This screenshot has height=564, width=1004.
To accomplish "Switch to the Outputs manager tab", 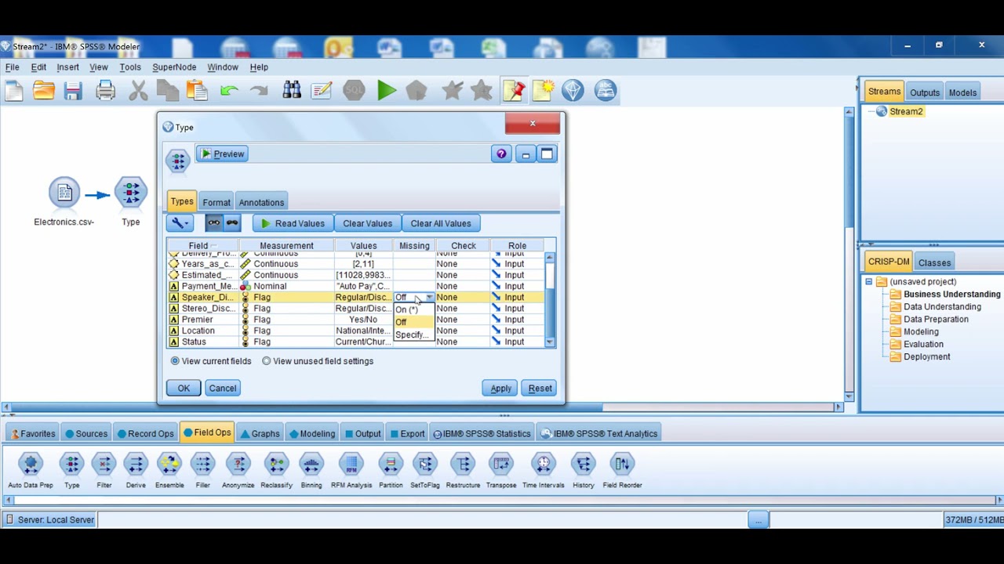I will pyautogui.click(x=925, y=92).
